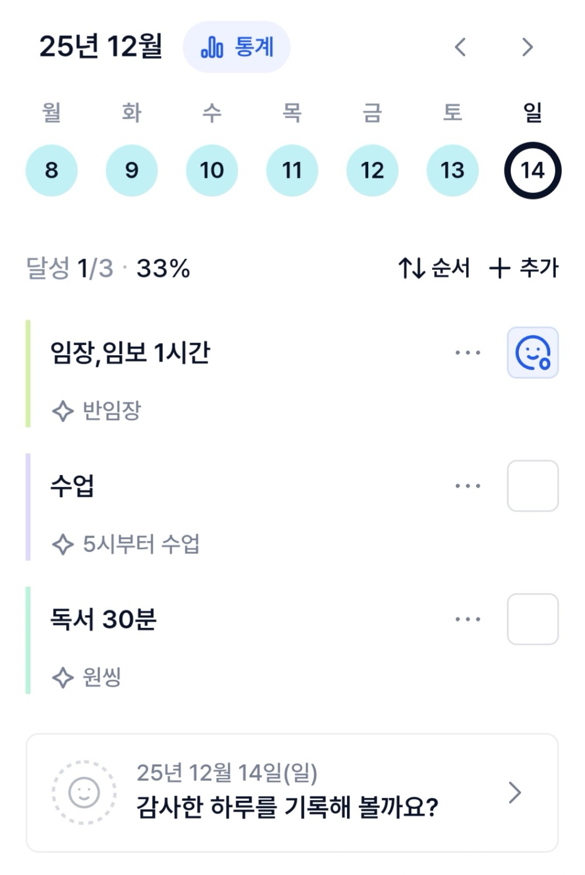Screen dimensions: 585x875
Task: Open the 통계 statistics chart button
Action: [x=236, y=47]
